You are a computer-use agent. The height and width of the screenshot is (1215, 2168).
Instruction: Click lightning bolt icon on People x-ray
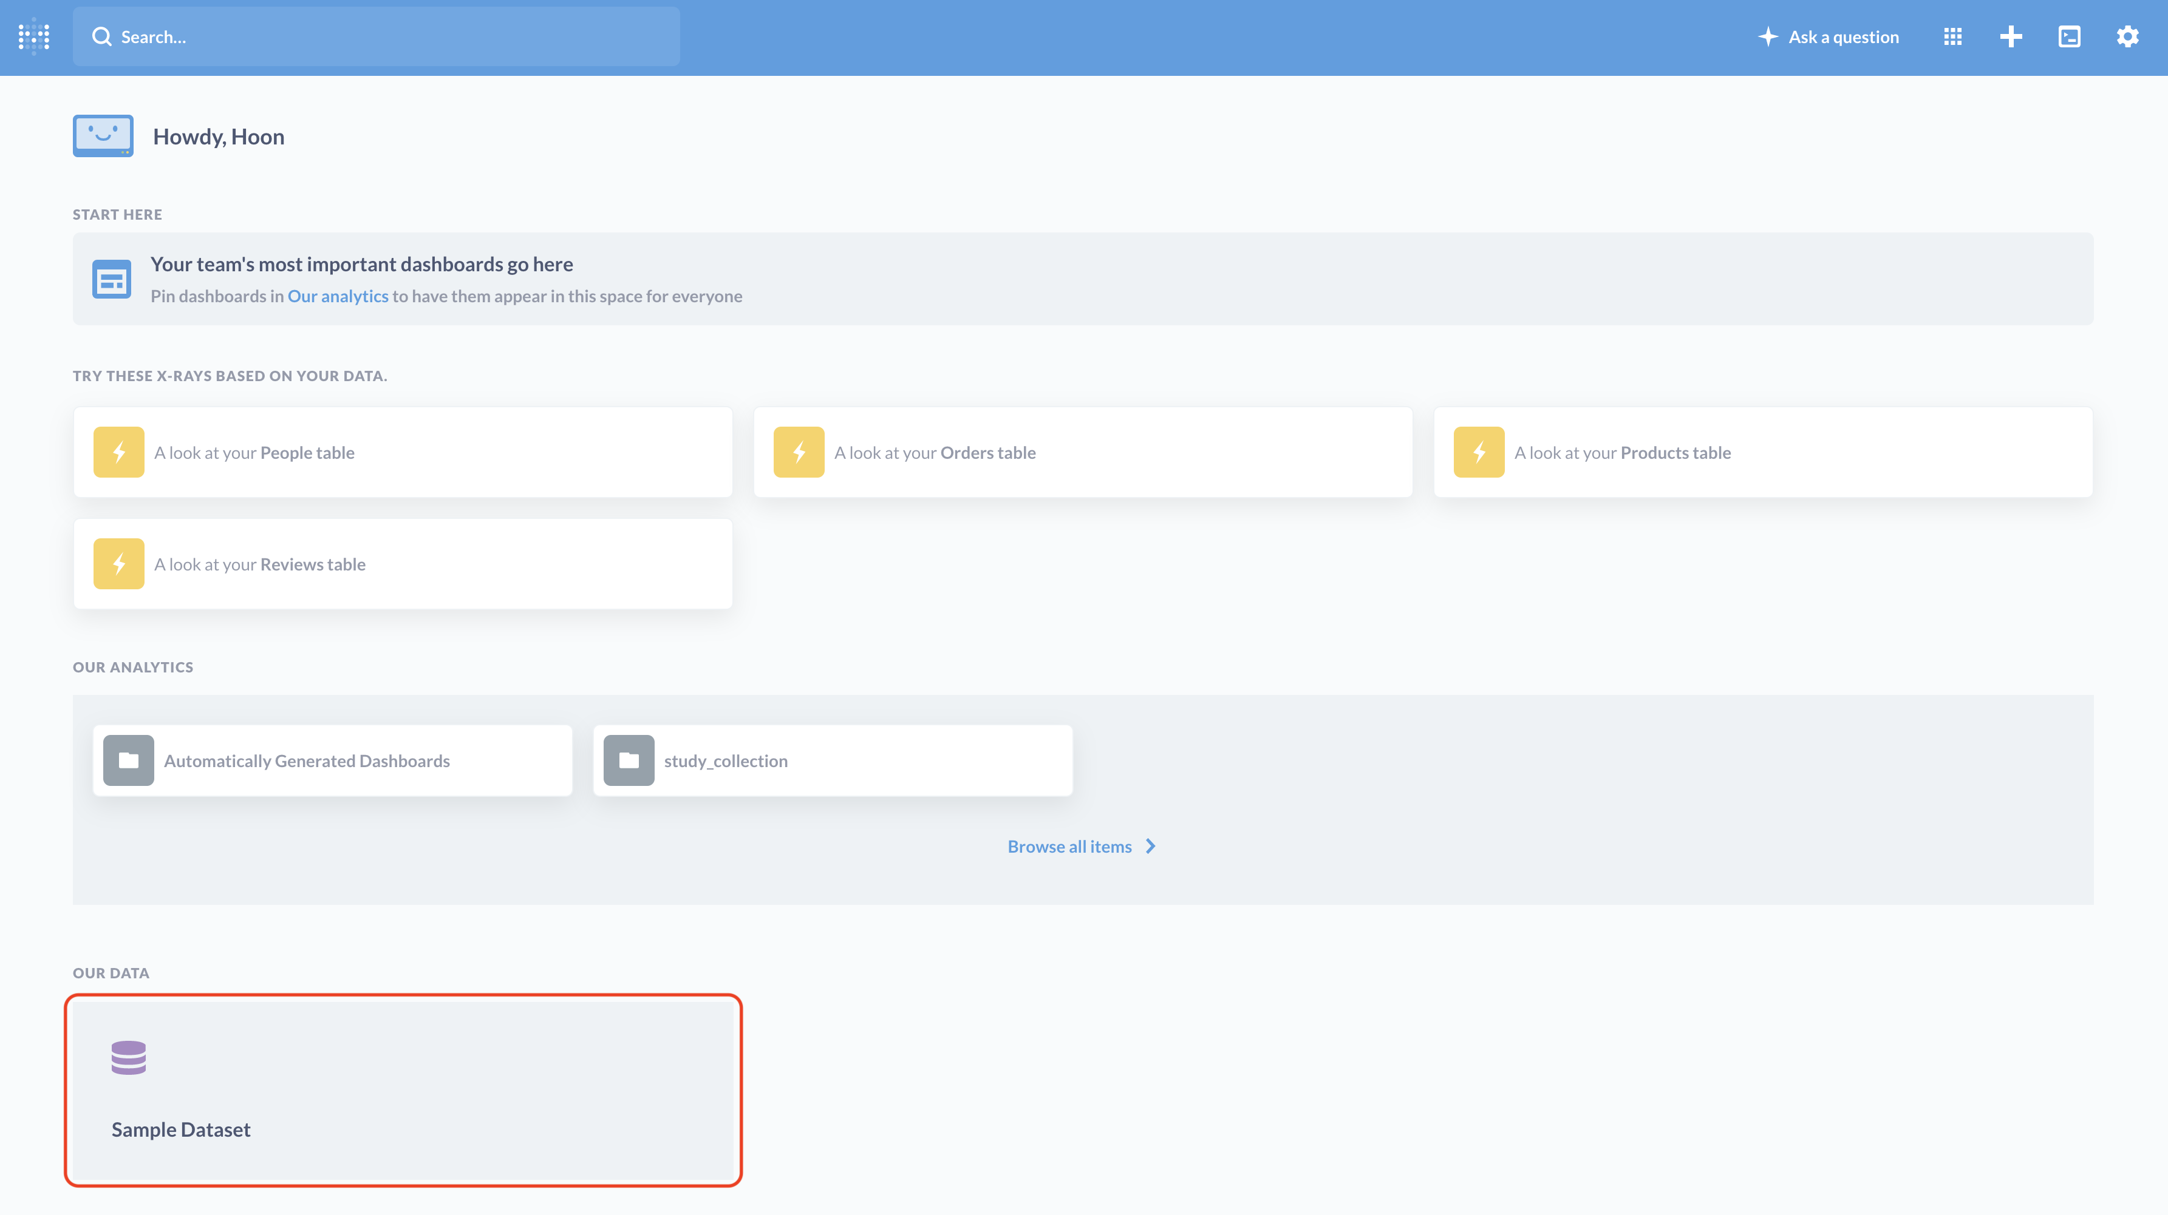118,452
